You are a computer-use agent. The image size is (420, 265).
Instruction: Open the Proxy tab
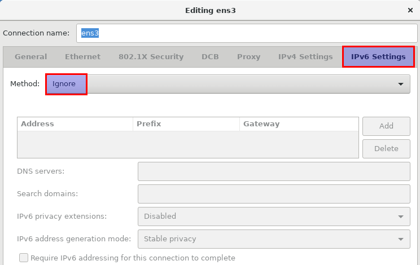248,57
